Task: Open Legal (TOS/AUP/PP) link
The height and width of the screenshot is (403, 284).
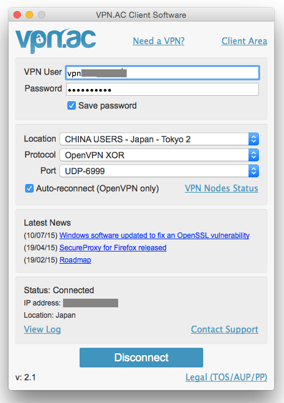Action: click(x=226, y=377)
